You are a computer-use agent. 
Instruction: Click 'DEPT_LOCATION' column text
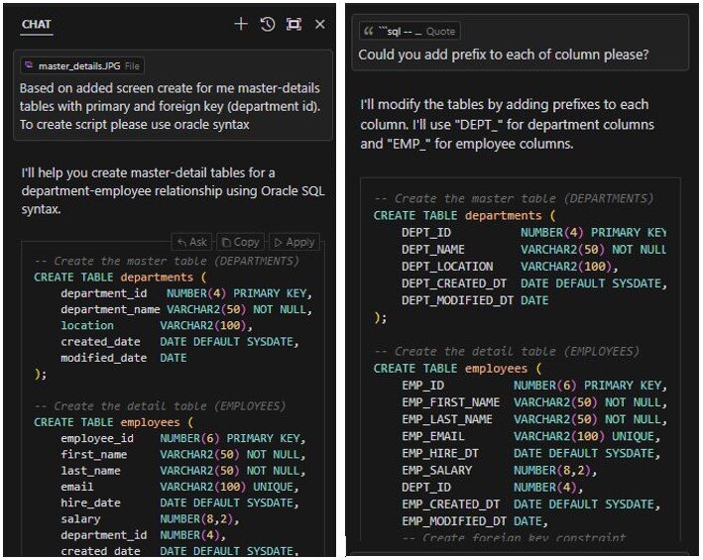tap(447, 267)
